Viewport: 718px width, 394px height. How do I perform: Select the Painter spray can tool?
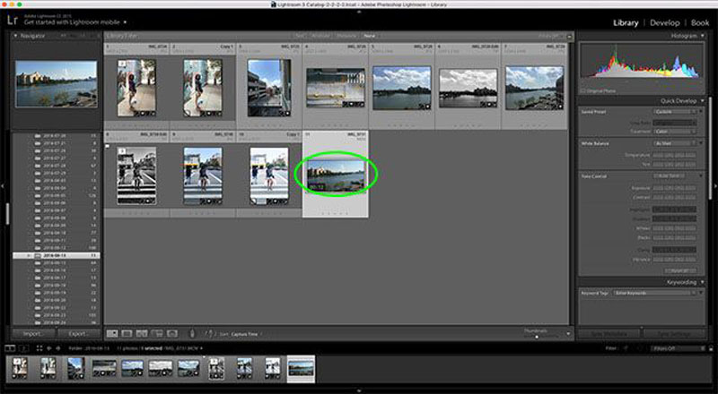[x=192, y=333]
